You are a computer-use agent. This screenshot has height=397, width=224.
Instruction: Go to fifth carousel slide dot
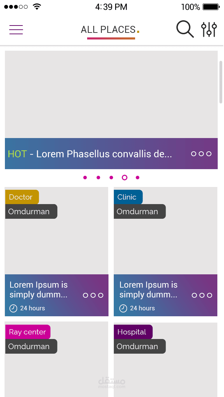[138, 178]
